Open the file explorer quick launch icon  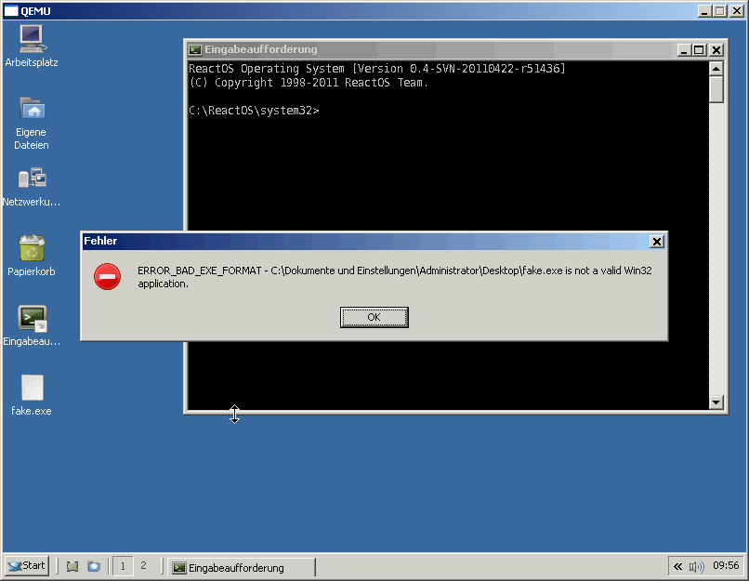[x=94, y=567]
